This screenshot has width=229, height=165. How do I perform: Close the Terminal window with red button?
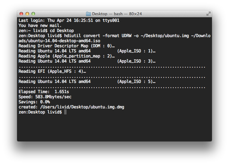point(21,14)
